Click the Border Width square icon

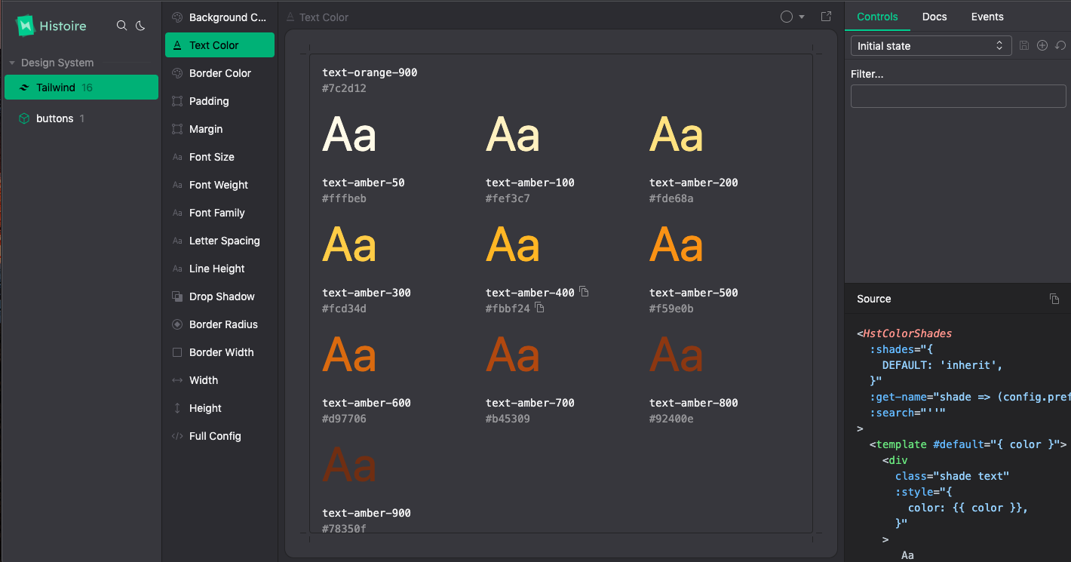click(177, 352)
